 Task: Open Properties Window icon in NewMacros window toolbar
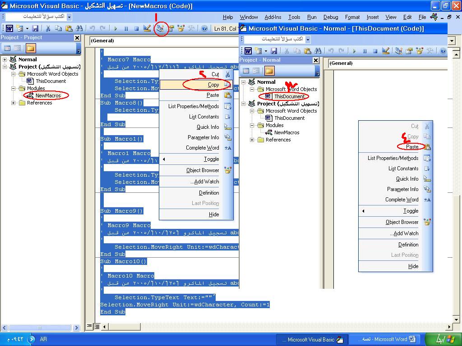171,28
